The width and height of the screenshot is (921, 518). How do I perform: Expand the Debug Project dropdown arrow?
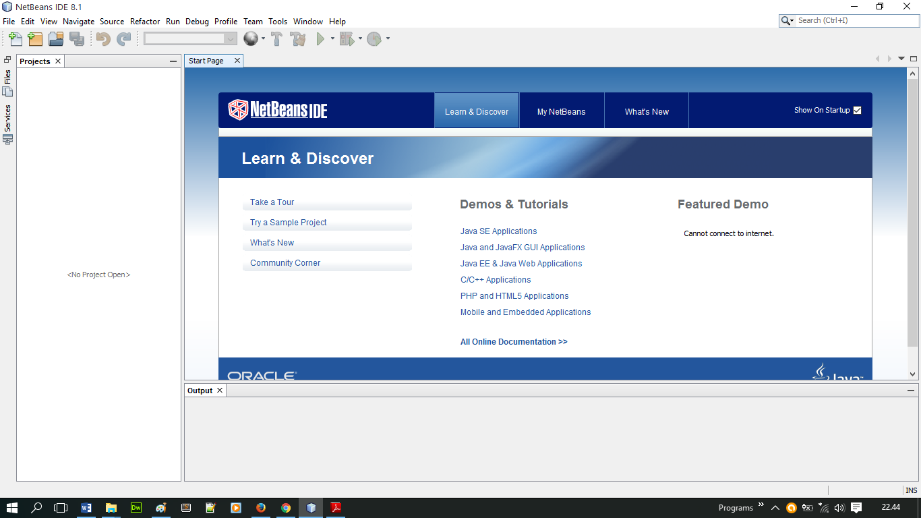pos(360,39)
